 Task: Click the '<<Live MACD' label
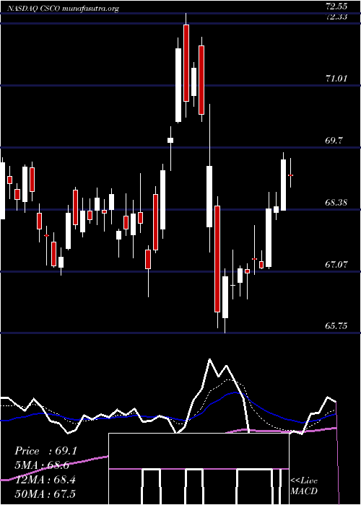point(304,486)
